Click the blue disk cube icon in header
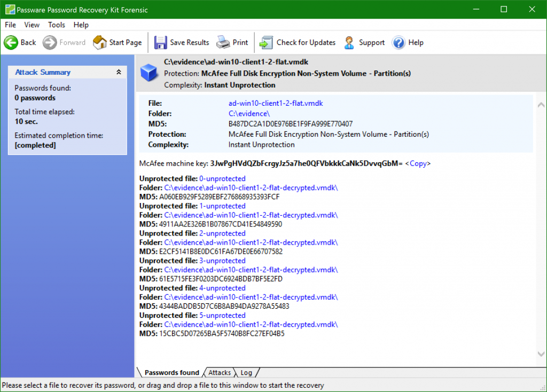Viewport: 547px width, 392px height. click(149, 73)
